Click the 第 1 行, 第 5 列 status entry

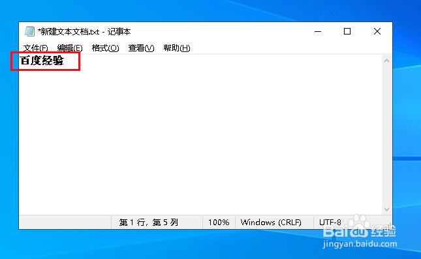coord(148,223)
